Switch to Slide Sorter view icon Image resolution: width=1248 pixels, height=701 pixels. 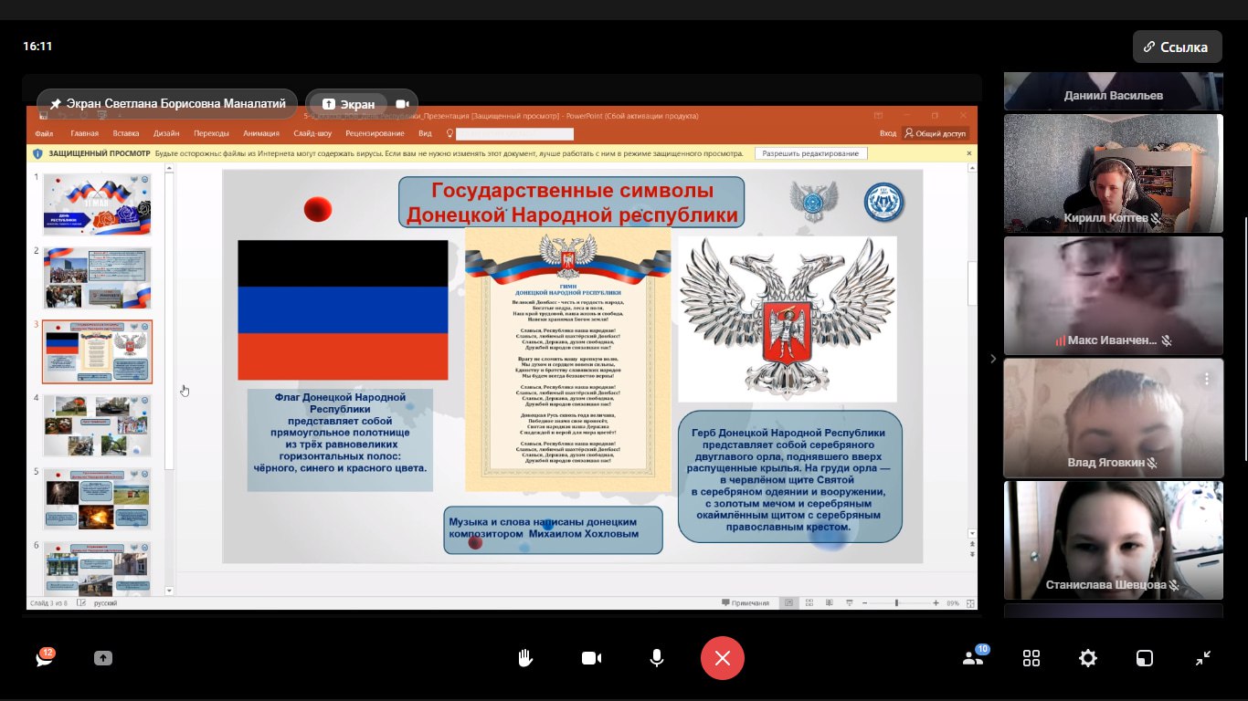(809, 603)
